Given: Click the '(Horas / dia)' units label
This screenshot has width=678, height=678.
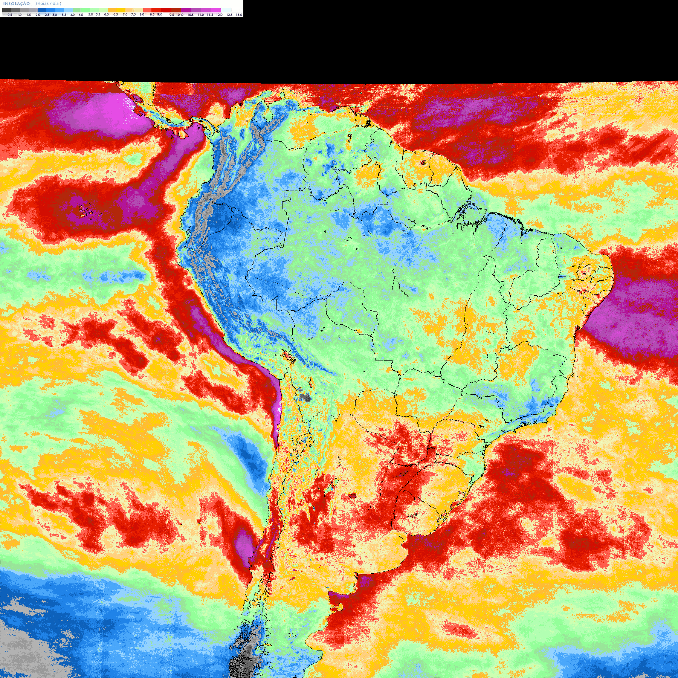Looking at the screenshot, I should pyautogui.click(x=49, y=3).
